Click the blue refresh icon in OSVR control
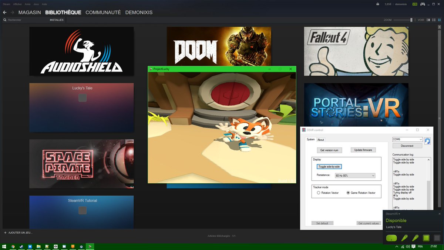 coord(427,141)
